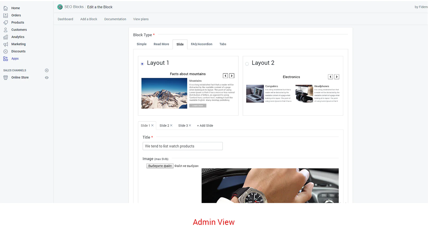Screen dimensions: 428x241
Task: Open Orders via its inbox icon
Action: coord(6,15)
